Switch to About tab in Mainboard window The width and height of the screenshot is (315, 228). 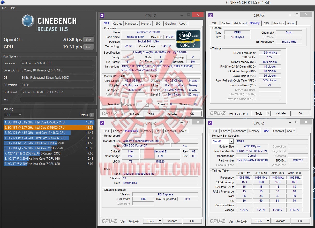pos(183,131)
